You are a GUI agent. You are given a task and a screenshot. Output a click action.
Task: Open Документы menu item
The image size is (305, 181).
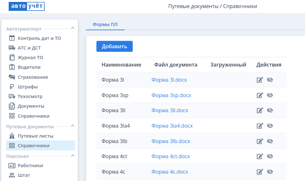pyautogui.click(x=31, y=106)
